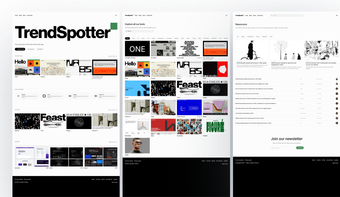Open Dive into darkness featured article title
This screenshot has width=340, height=197.
[321, 64]
